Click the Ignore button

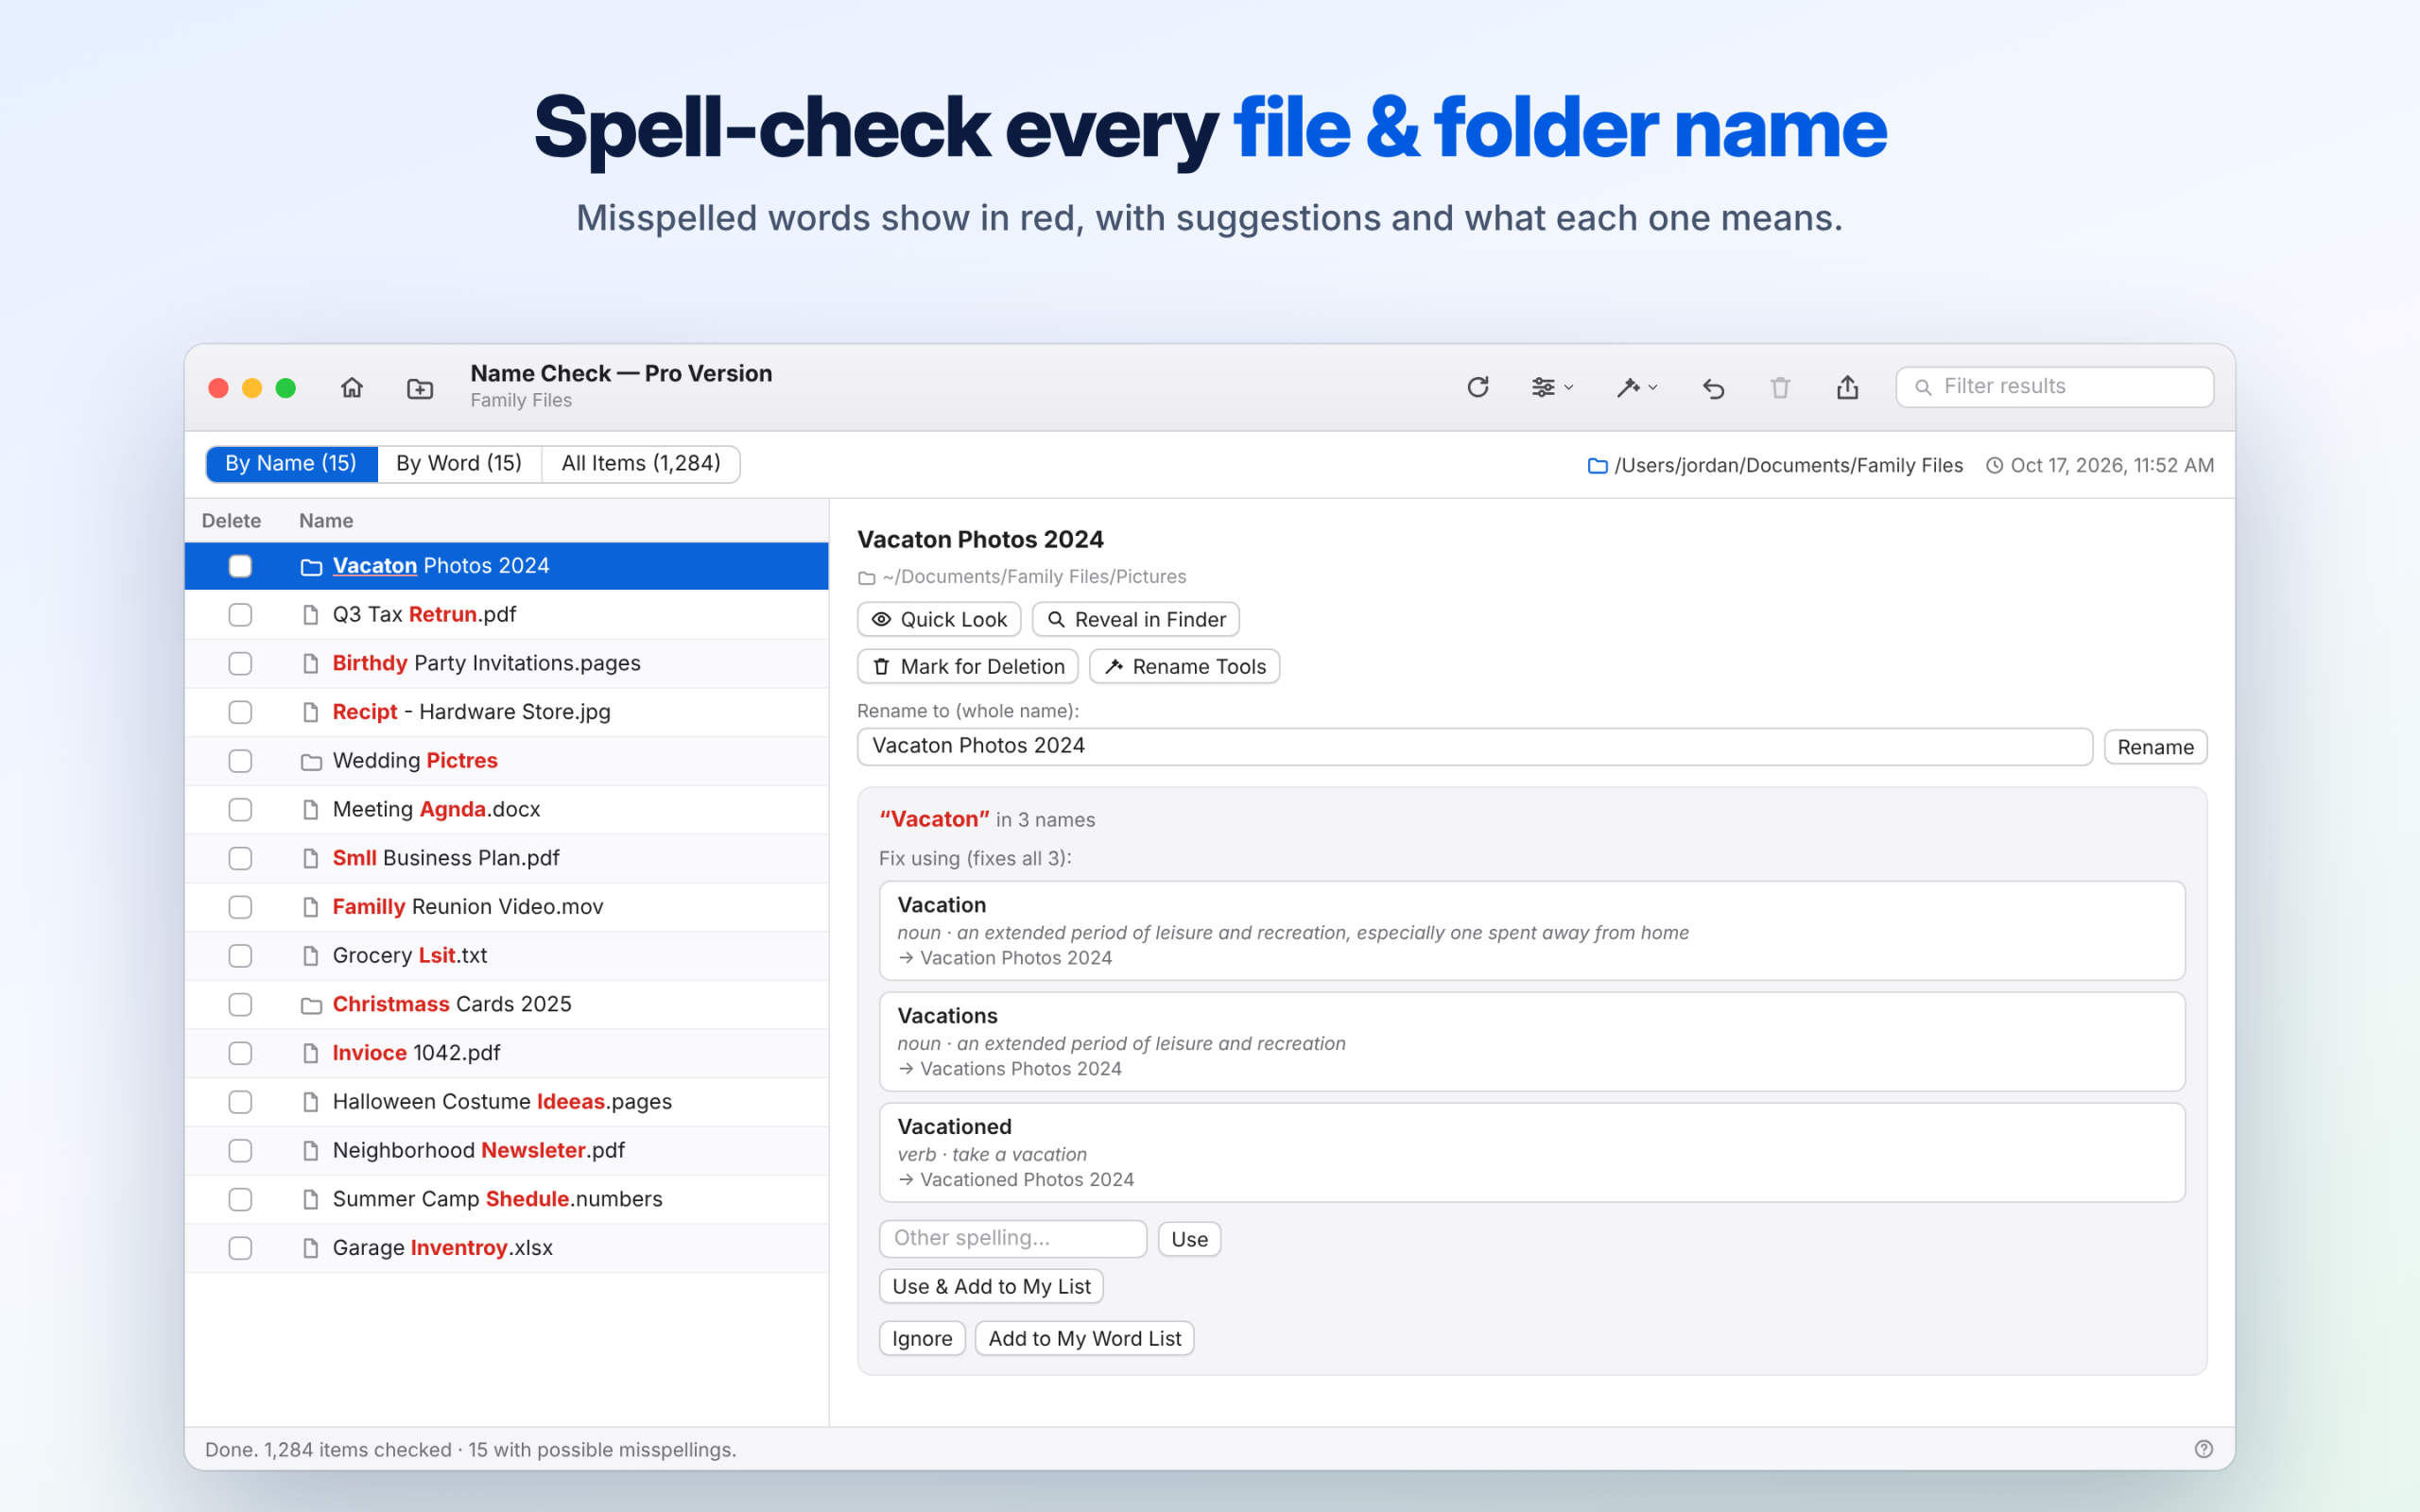(922, 1339)
